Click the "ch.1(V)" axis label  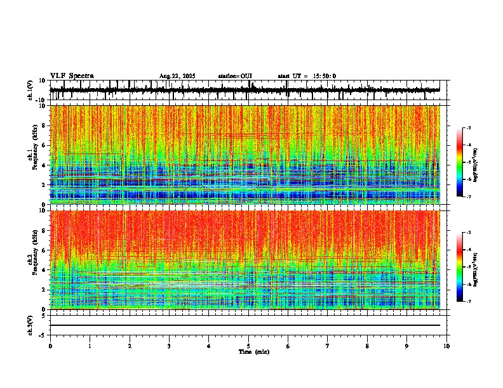click(x=30, y=90)
